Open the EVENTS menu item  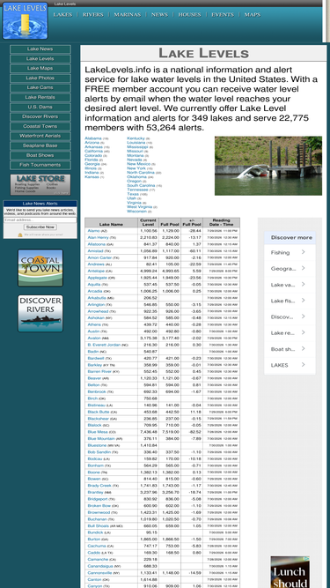point(223,15)
